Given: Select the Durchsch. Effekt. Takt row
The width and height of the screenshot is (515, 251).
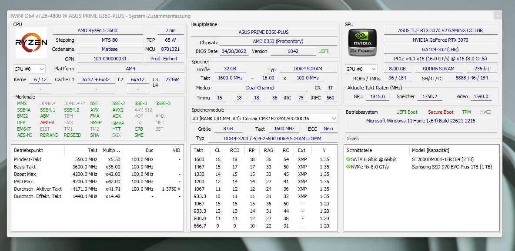Looking at the screenshot, I should 97,196.
